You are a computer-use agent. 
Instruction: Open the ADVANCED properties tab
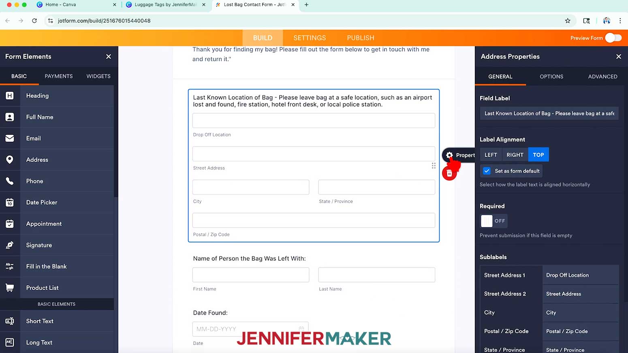point(602,77)
